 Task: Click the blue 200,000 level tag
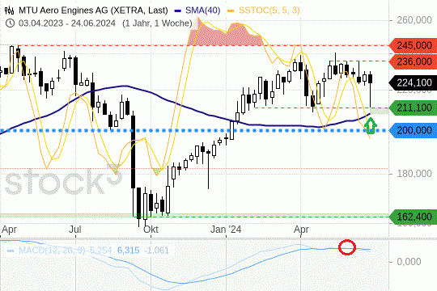(x=413, y=130)
